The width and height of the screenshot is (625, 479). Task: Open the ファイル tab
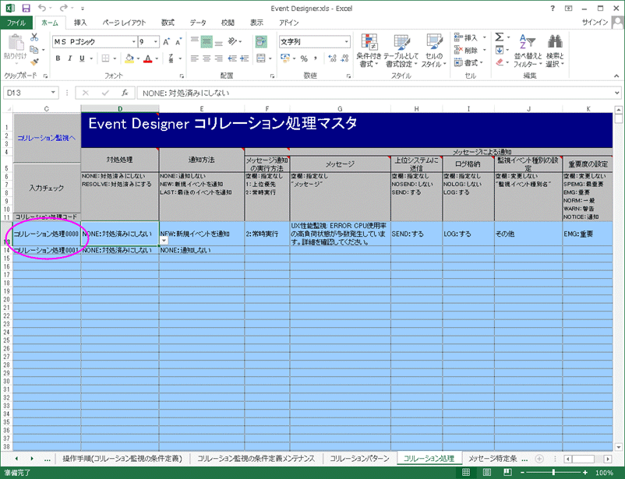click(16, 23)
